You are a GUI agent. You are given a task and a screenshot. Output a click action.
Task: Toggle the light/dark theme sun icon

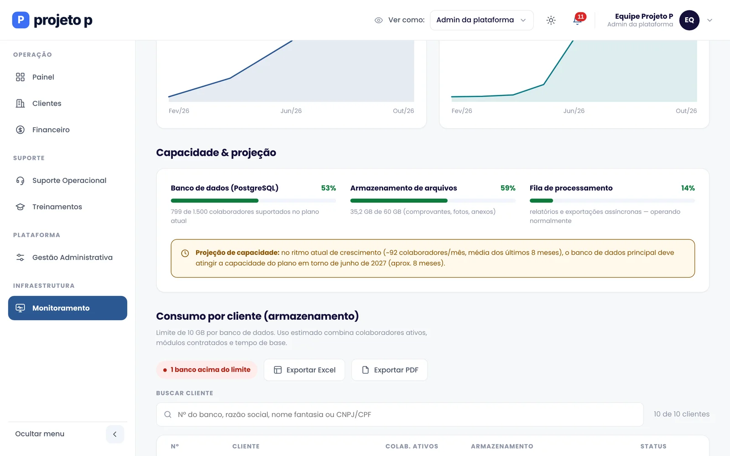point(551,20)
